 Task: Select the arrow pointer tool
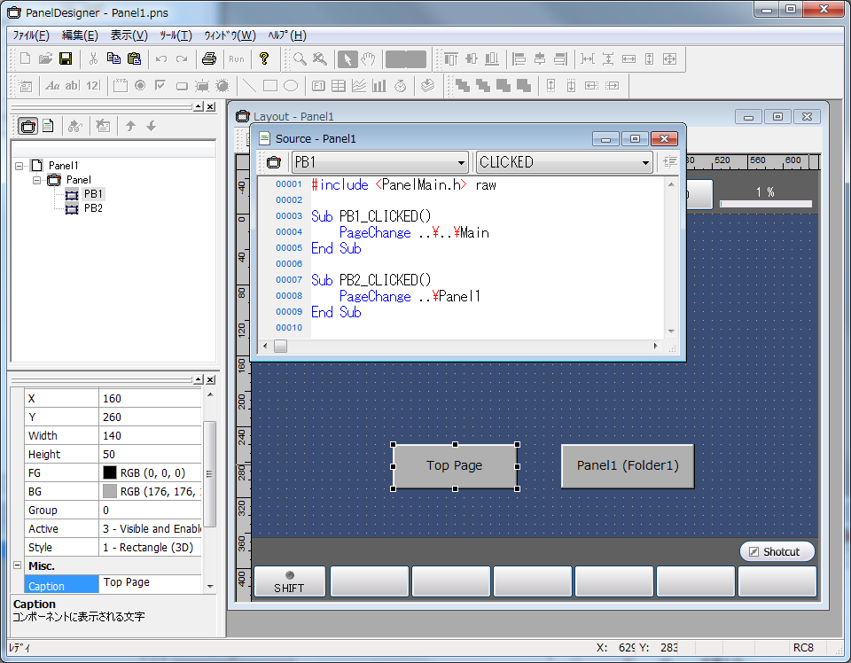(348, 59)
